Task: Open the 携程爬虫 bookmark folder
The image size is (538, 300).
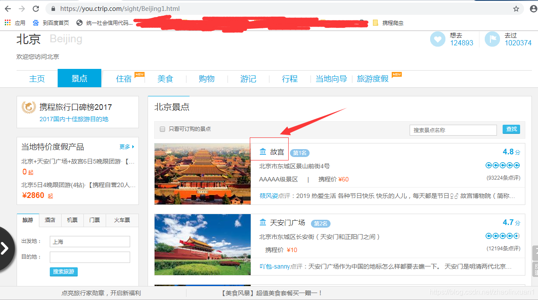Action: 388,23
